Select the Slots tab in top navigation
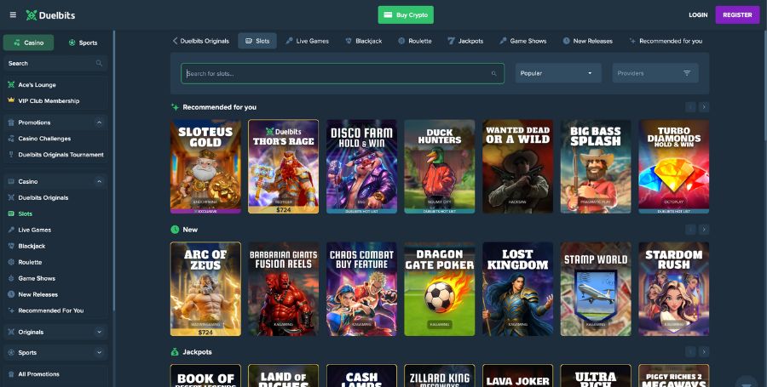 click(x=257, y=41)
